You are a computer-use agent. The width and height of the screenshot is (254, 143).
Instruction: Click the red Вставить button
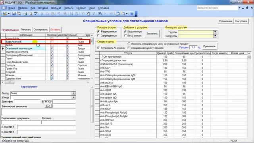pos(56,29)
